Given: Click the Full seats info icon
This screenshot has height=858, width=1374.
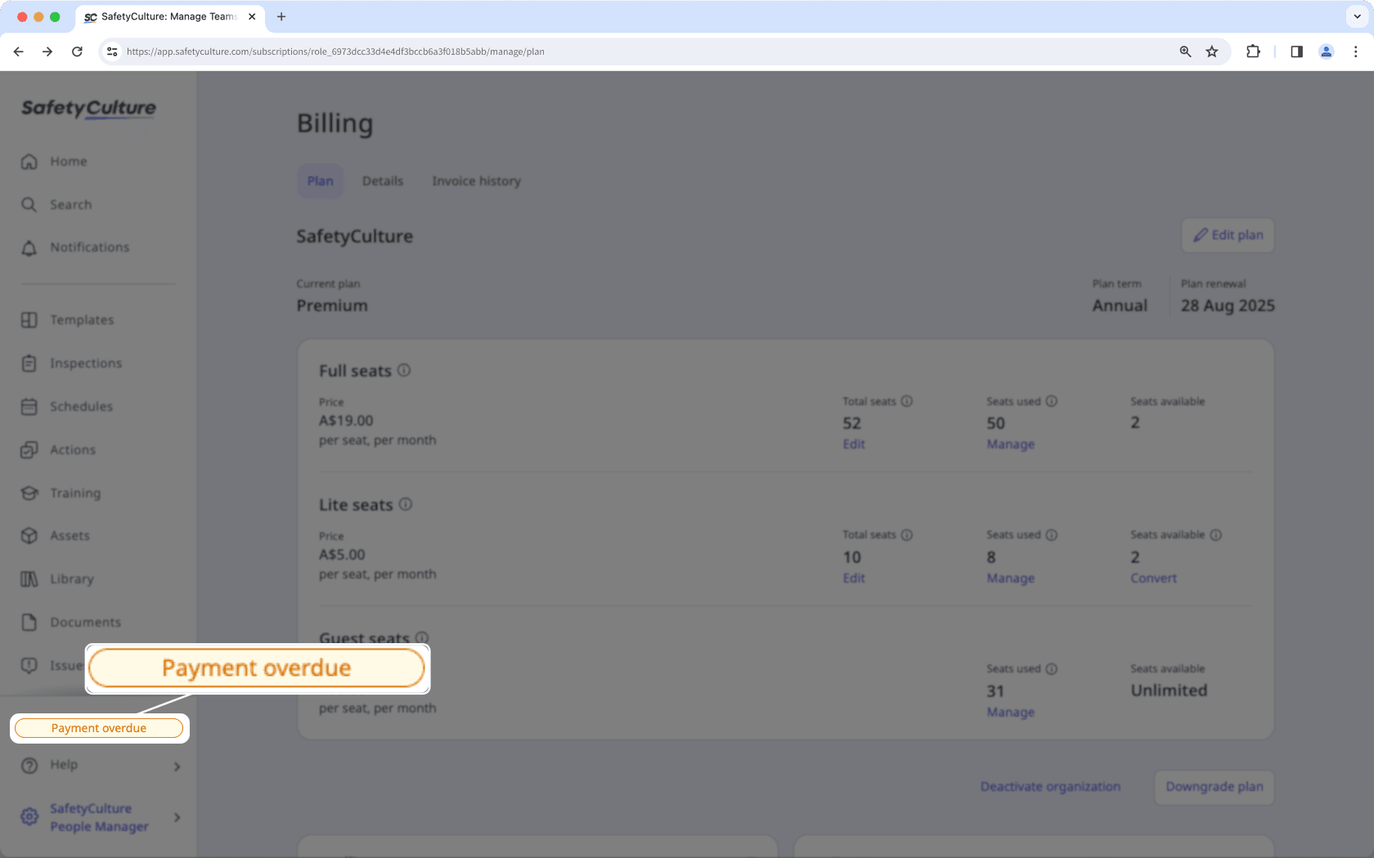Looking at the screenshot, I should point(404,370).
